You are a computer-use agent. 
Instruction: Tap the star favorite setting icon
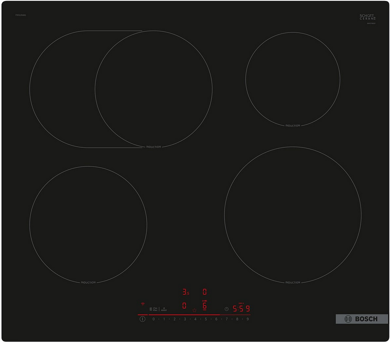[195, 311]
